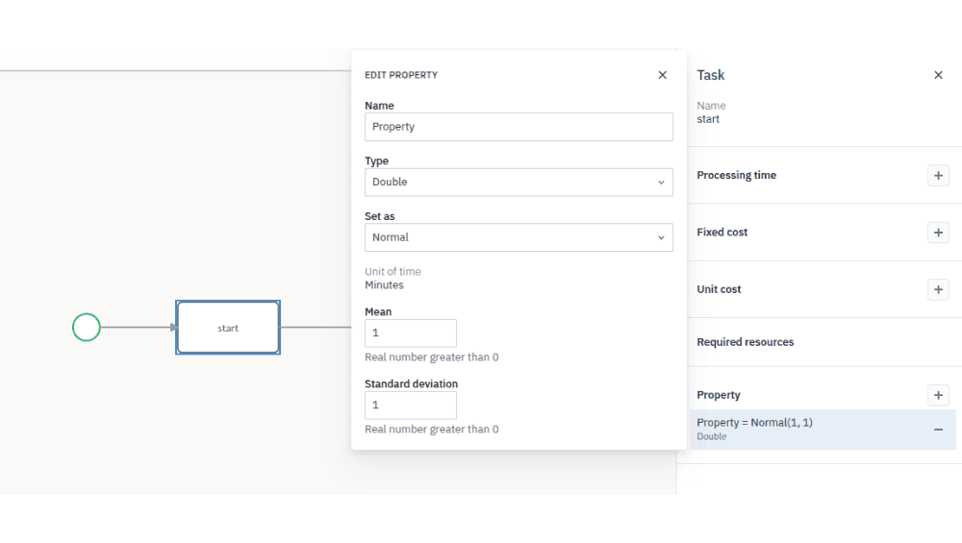
Task: Expand the Set as dropdown showing Normal
Action: pyautogui.click(x=519, y=237)
